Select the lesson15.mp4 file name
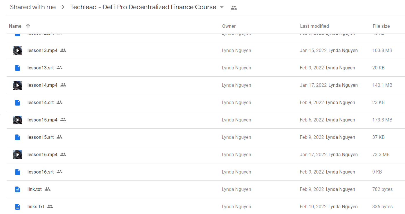The image size is (405, 214). (42, 120)
